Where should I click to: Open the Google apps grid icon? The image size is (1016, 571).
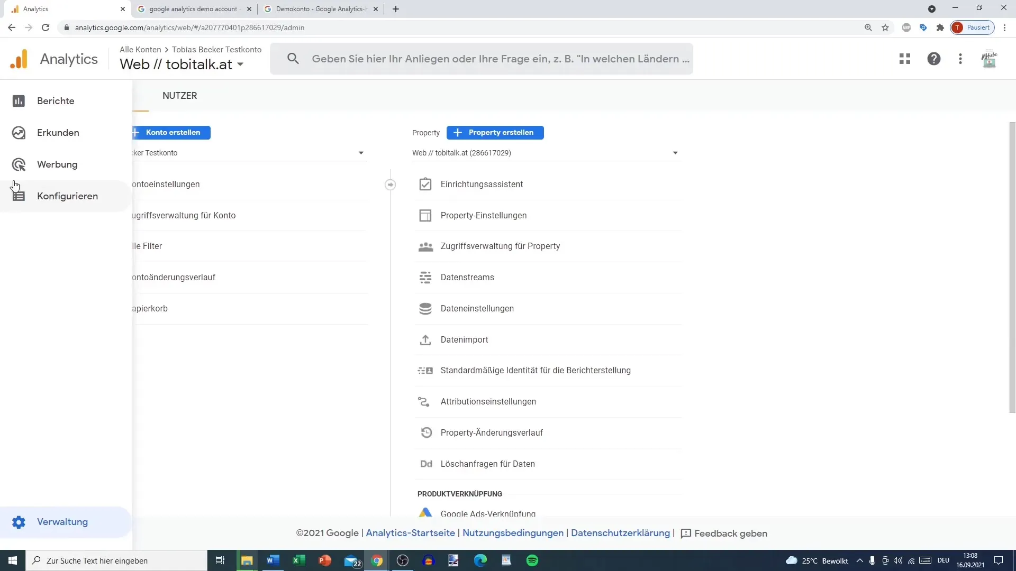(905, 59)
